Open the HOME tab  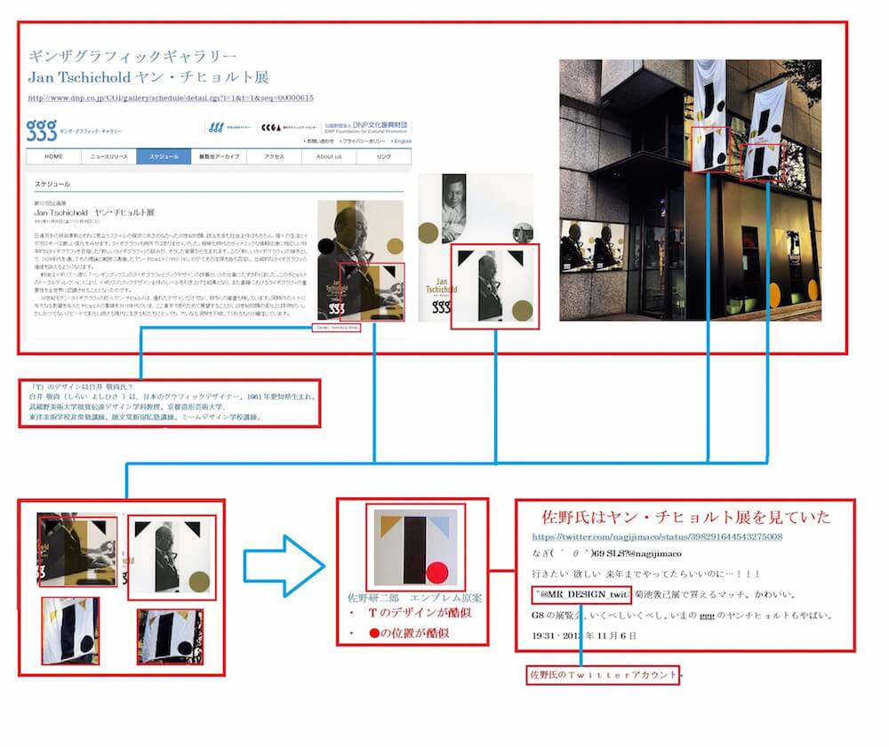pos(53,156)
